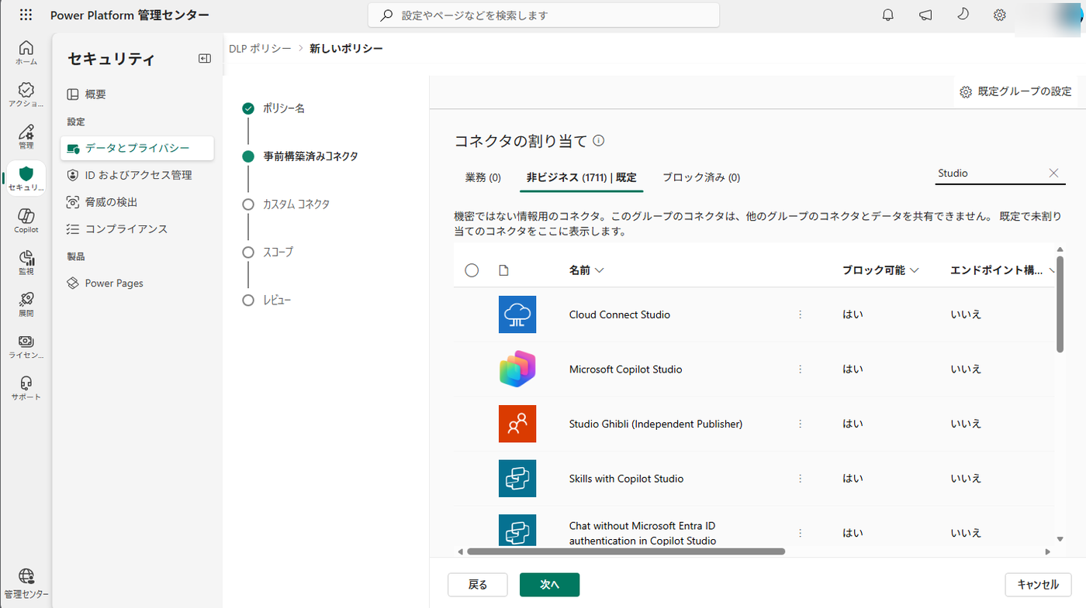
Task: Switch to ブロック済み (0) tab
Action: pos(701,177)
